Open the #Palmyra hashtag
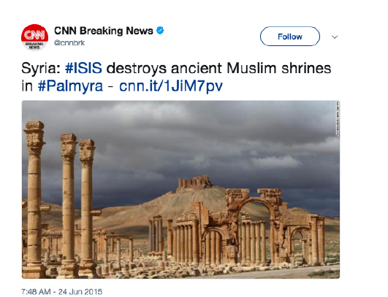Viewport: 388px width, 297px height. (x=70, y=86)
